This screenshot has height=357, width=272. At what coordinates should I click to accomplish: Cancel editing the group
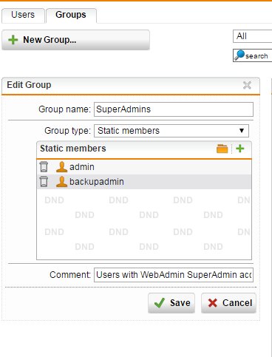pyautogui.click(x=228, y=303)
